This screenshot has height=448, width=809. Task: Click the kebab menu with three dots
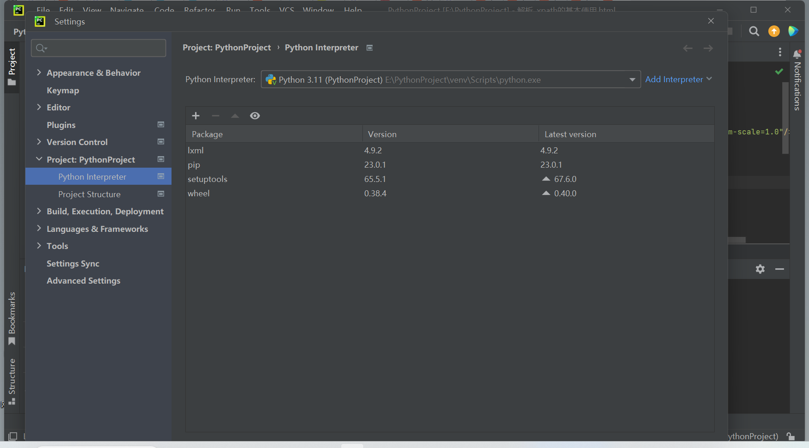[779, 52]
